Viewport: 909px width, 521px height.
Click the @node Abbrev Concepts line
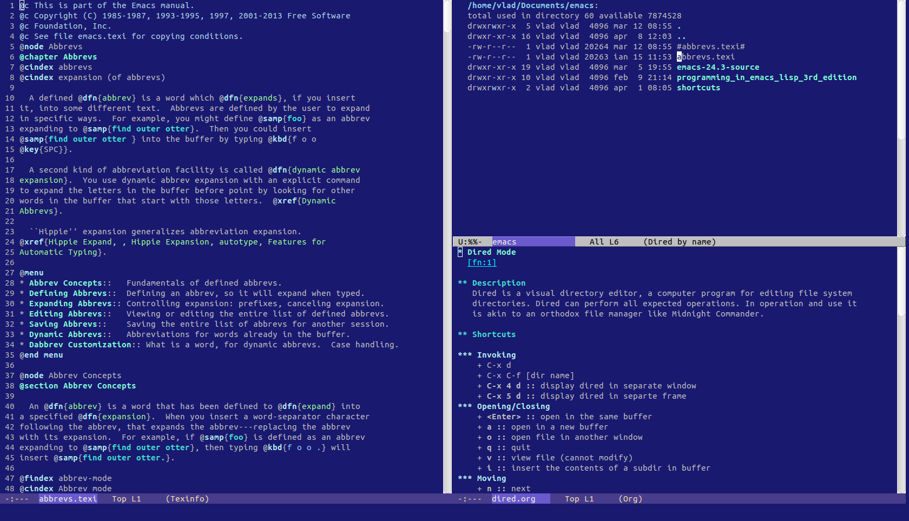pyautogui.click(x=70, y=375)
